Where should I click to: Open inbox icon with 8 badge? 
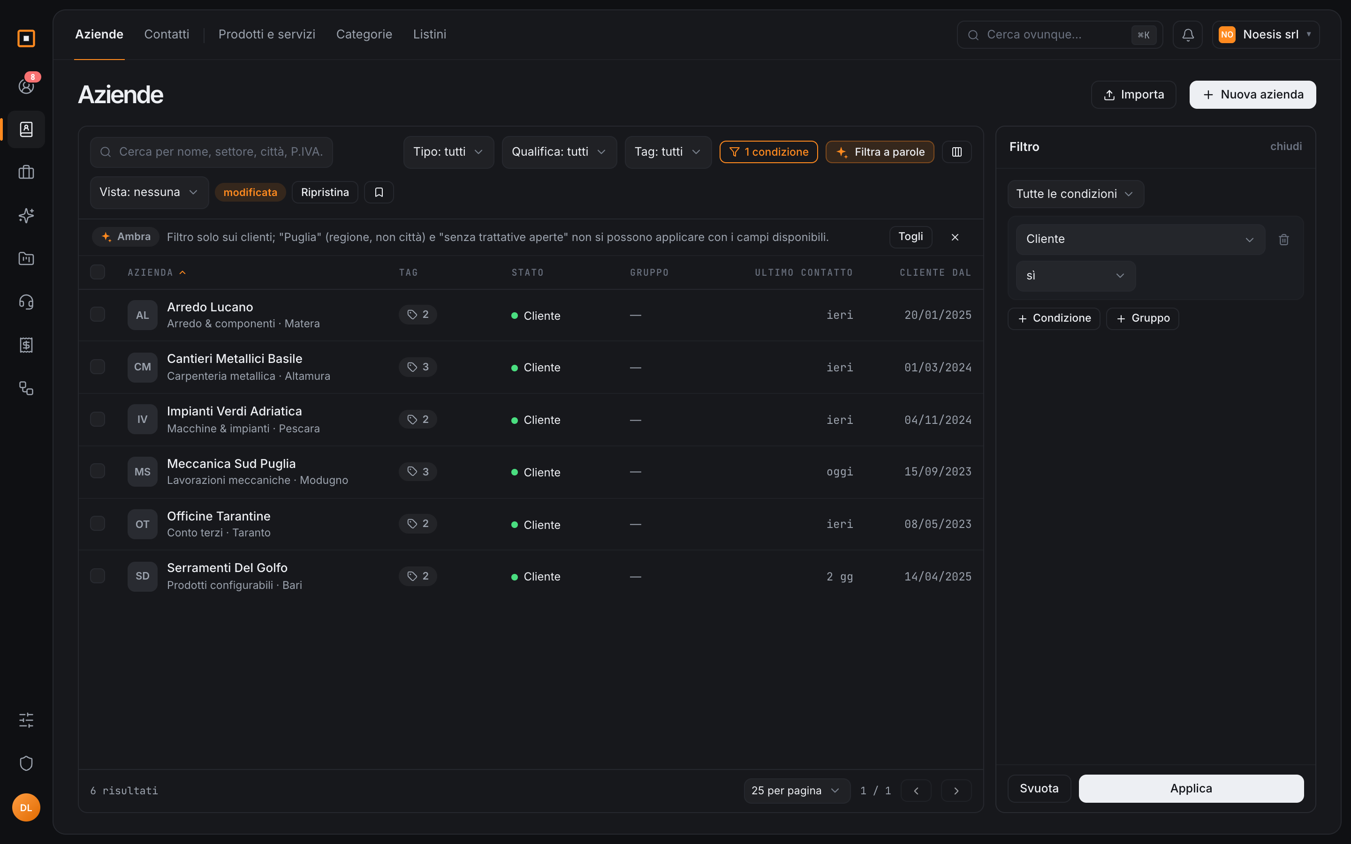[26, 85]
